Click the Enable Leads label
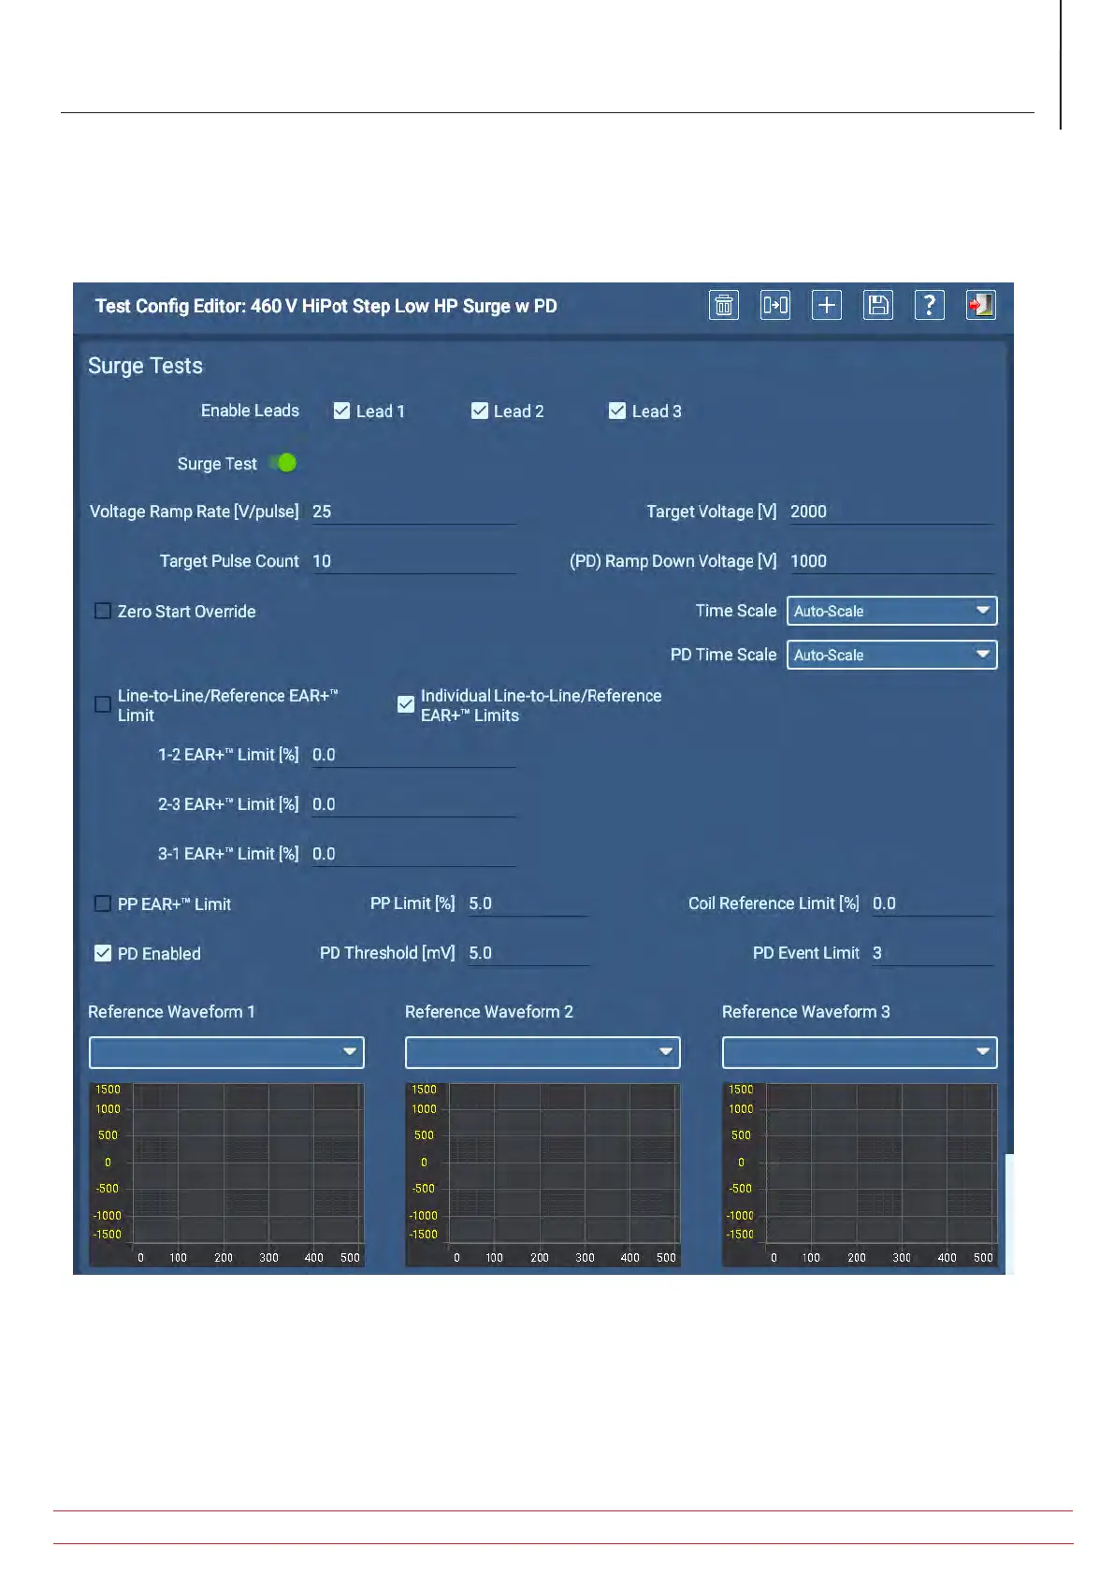This screenshot has width=1114, height=1575. tap(250, 411)
